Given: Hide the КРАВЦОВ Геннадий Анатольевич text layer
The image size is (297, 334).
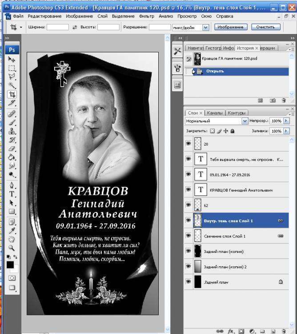Looking at the screenshot, I should tap(189, 190).
